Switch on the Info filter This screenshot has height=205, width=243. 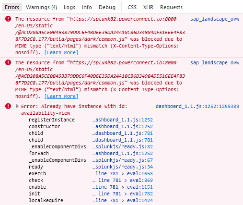click(x=87, y=7)
